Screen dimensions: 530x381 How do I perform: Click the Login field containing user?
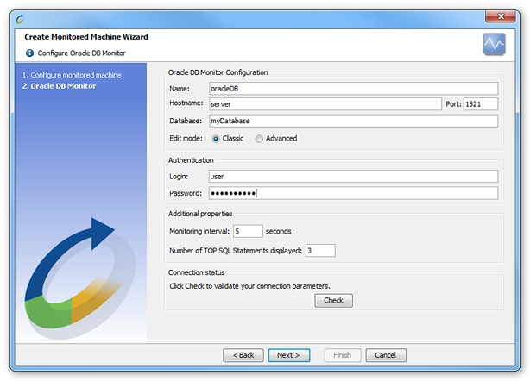coord(353,176)
